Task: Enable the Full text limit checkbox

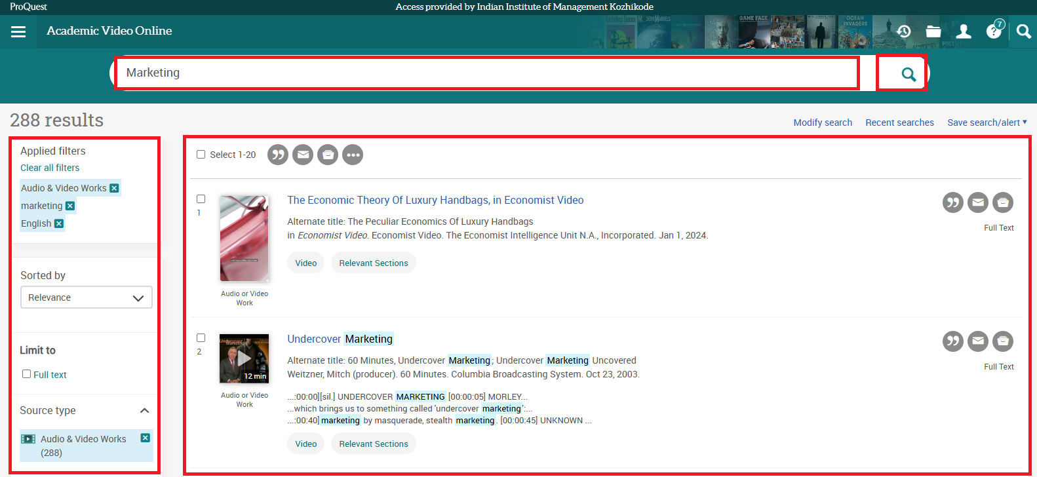Action: (27, 374)
